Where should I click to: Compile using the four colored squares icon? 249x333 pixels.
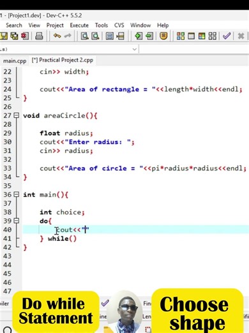181,36
